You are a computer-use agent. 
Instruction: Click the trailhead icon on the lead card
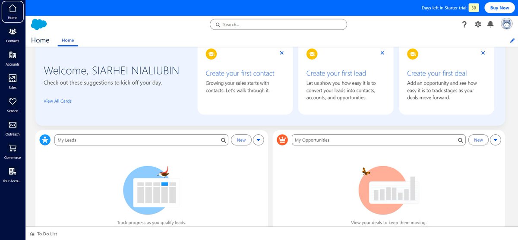click(312, 54)
